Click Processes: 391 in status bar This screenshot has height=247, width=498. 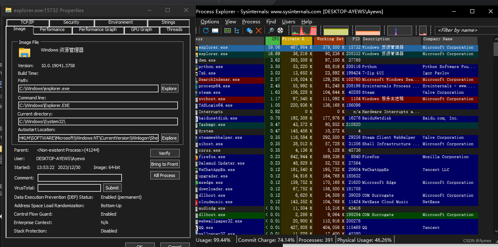315,240
